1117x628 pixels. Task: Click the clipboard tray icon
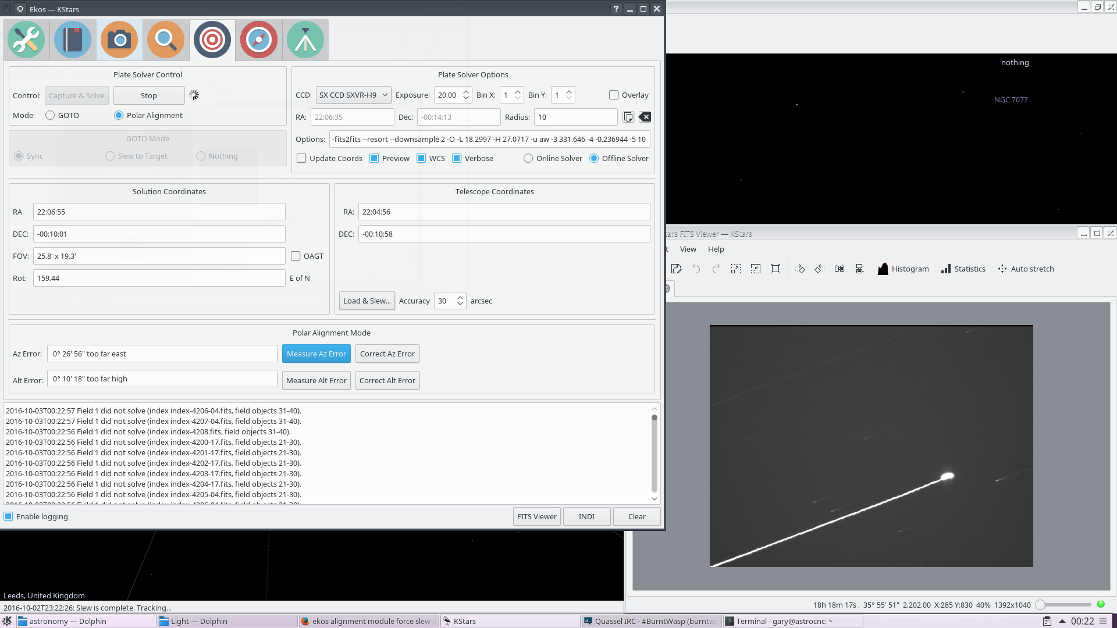click(1047, 621)
